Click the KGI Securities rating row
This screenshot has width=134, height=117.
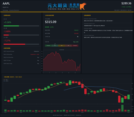point(21,54)
